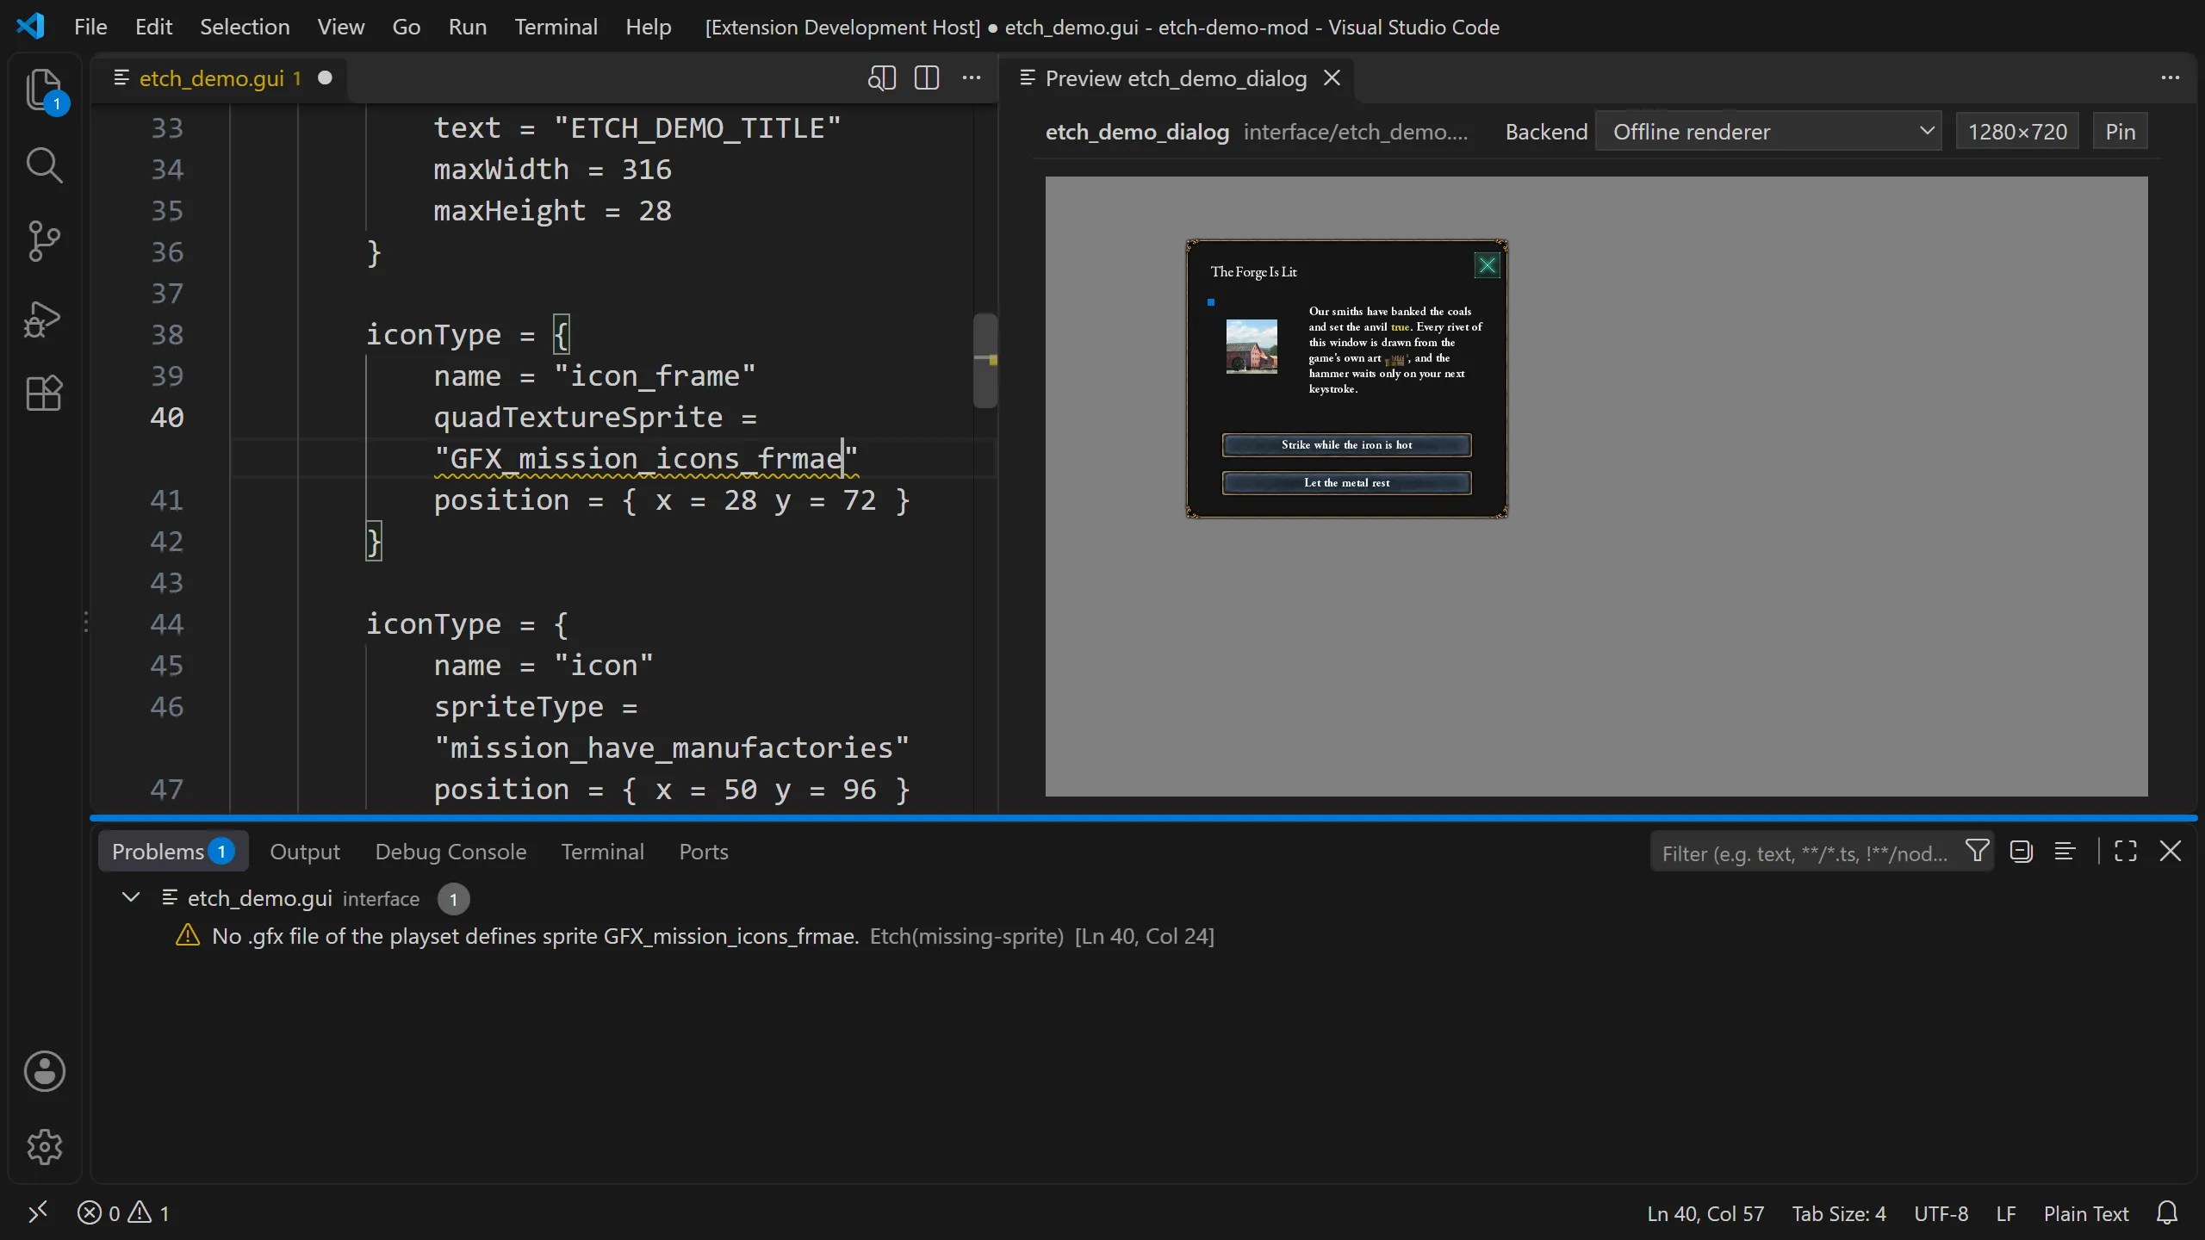Open the Manage gear menu
Screen dimensions: 2205x1240
(44, 1147)
